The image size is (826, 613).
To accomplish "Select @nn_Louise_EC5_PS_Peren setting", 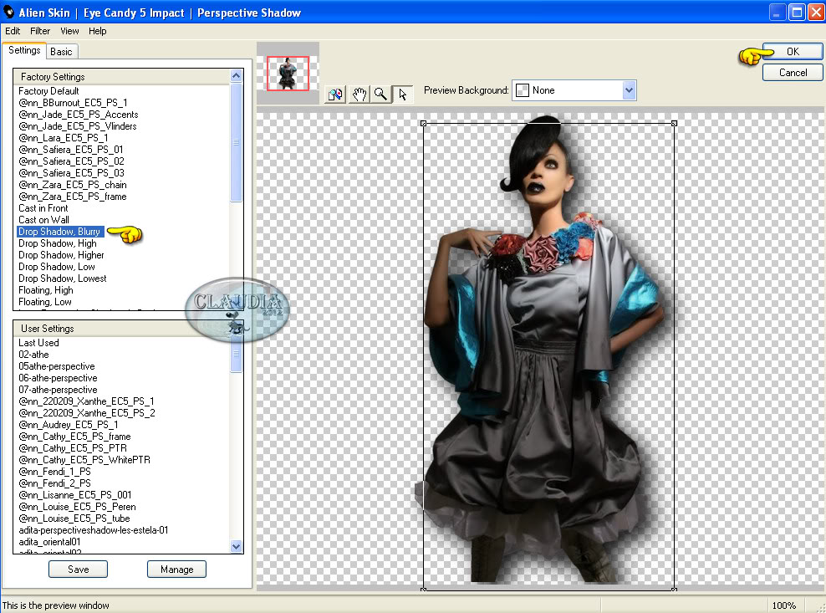I will 77,507.
